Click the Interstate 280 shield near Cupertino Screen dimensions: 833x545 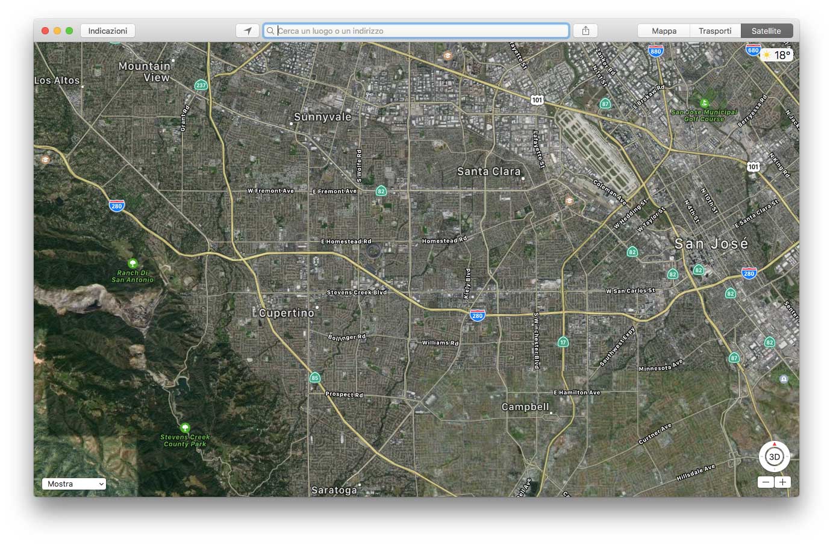(x=477, y=315)
